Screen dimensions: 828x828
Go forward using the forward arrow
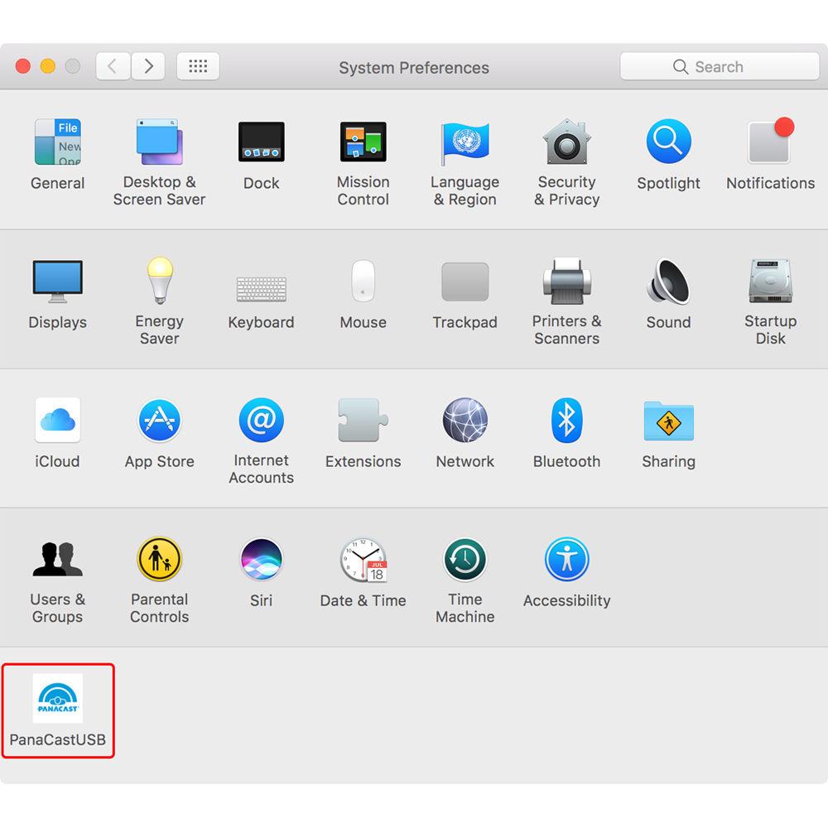(x=147, y=66)
